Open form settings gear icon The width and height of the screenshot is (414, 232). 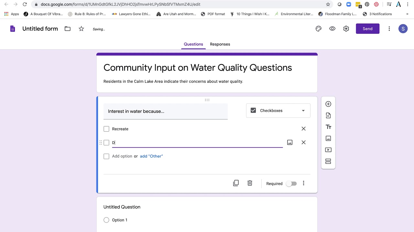tap(346, 29)
